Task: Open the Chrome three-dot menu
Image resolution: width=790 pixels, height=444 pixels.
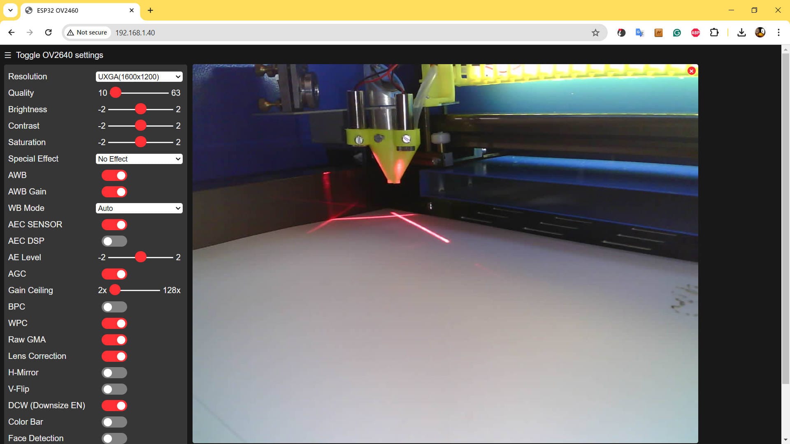Action: [x=778, y=32]
